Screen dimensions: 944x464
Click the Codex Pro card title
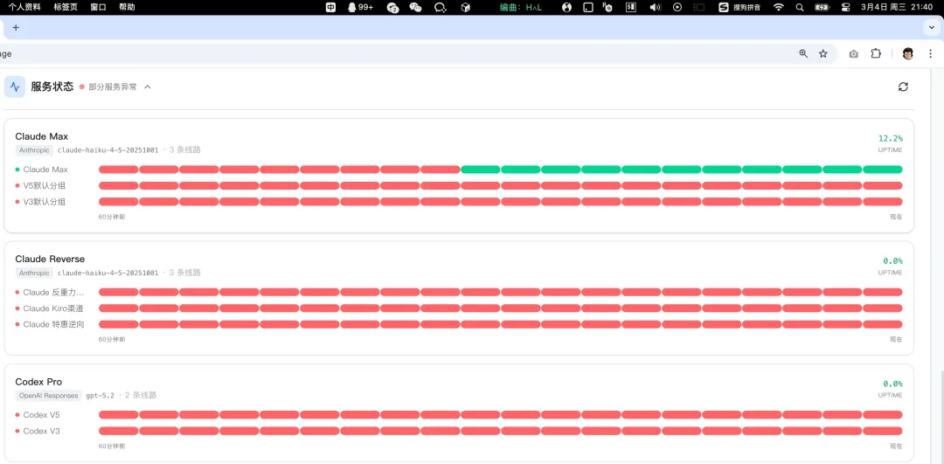tap(38, 382)
